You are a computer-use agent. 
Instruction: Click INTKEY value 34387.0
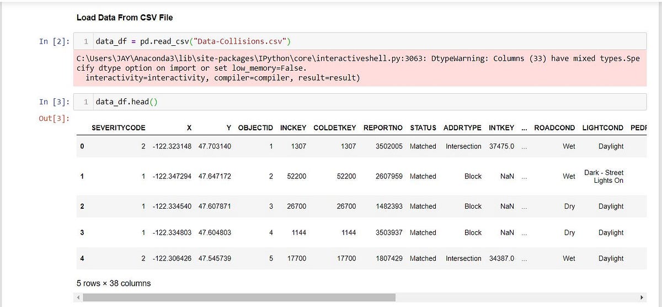click(x=501, y=258)
